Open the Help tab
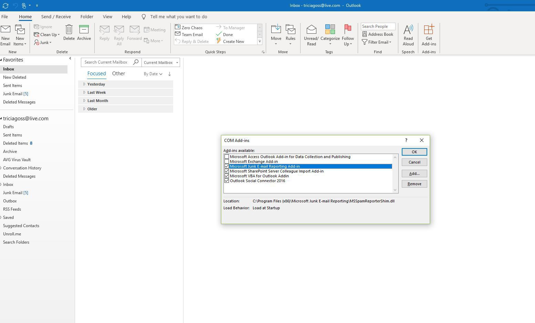535x323 pixels. (126, 16)
